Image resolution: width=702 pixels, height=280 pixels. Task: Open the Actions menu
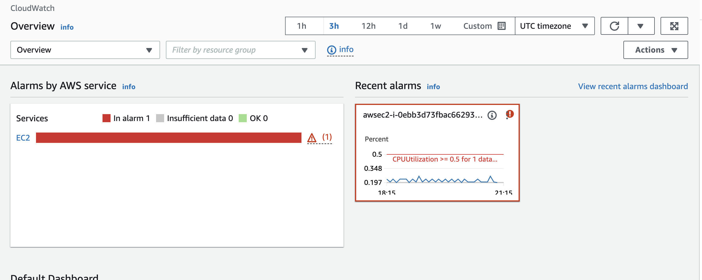coord(655,50)
